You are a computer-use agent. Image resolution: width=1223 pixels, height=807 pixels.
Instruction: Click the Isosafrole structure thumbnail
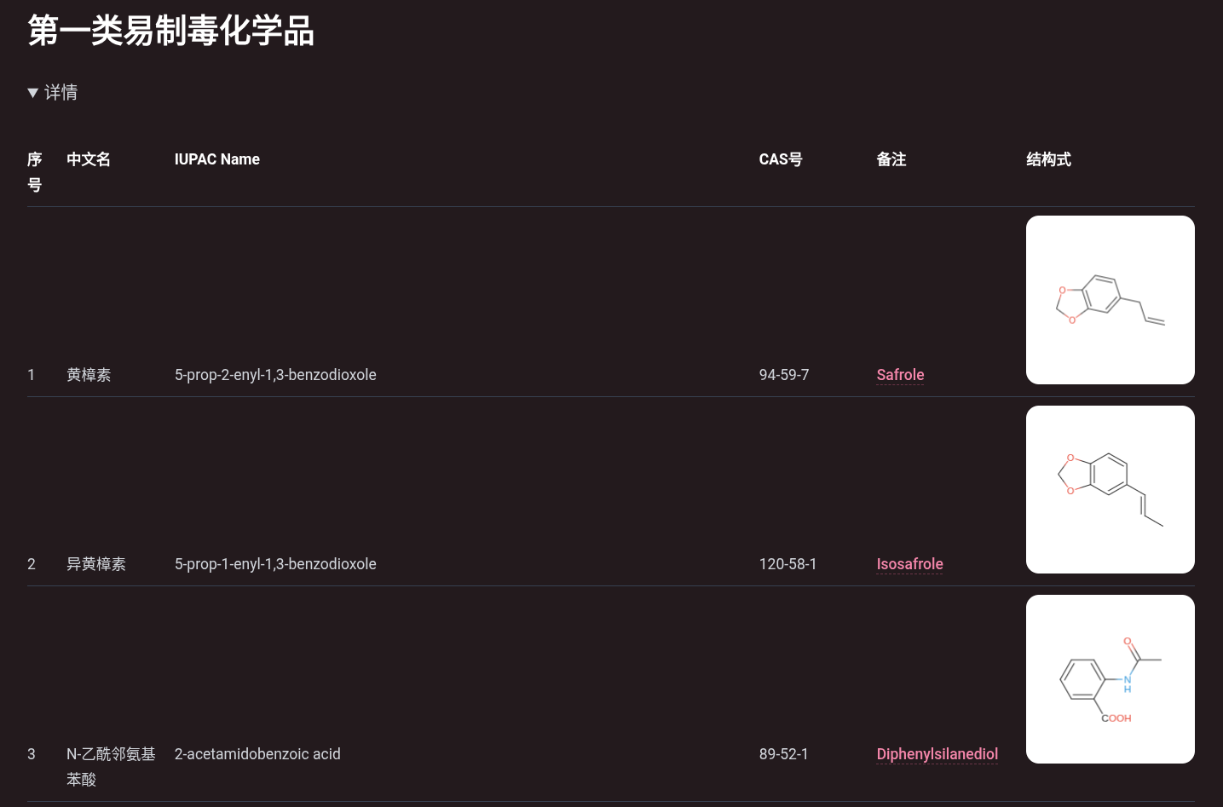click(1110, 488)
